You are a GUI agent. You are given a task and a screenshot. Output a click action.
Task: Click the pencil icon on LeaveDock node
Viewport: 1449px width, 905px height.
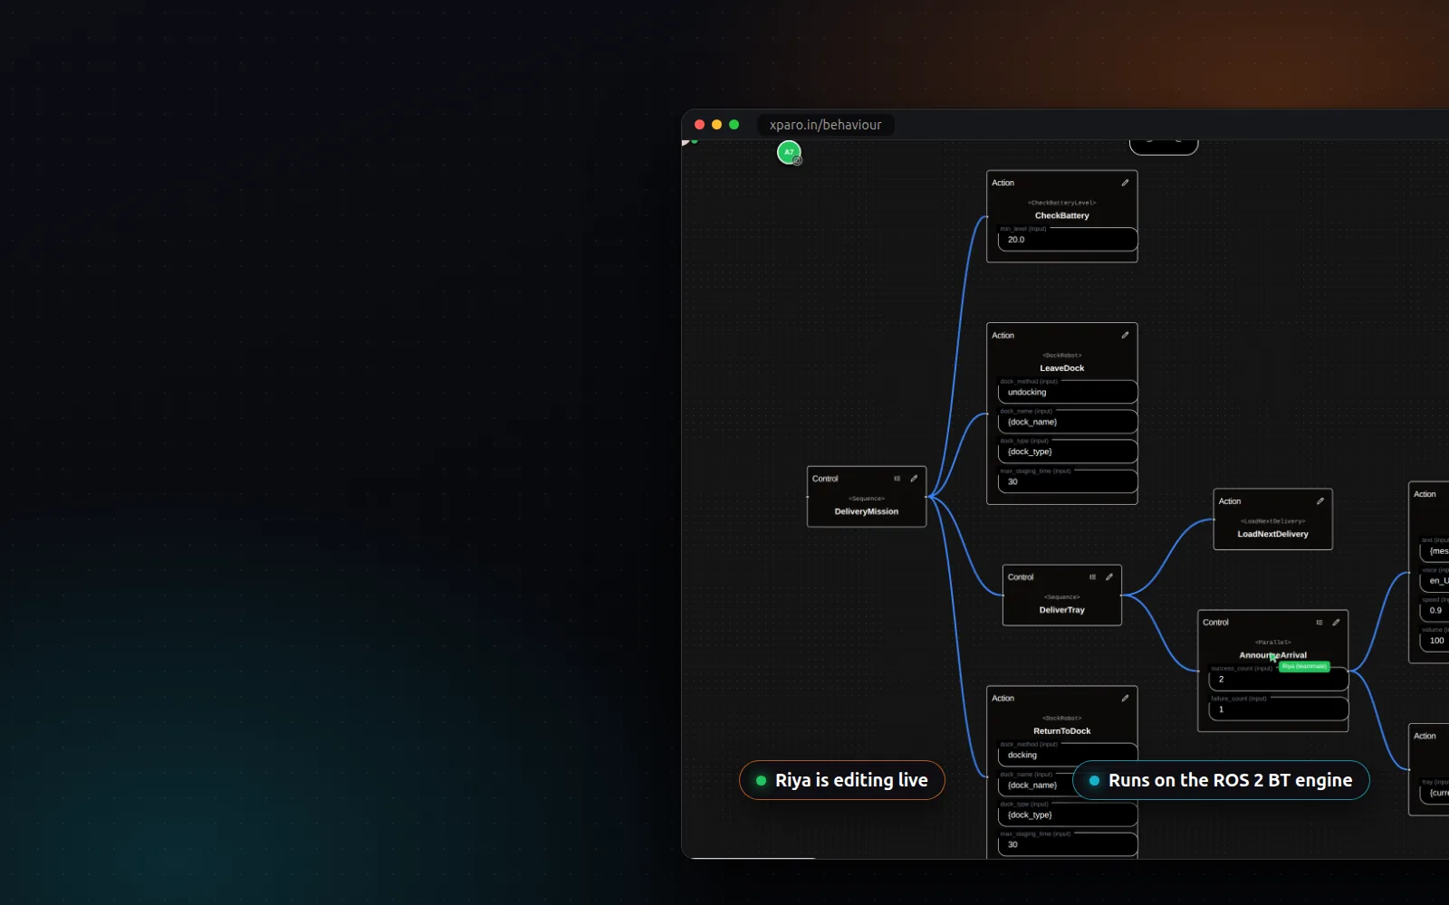(1125, 335)
